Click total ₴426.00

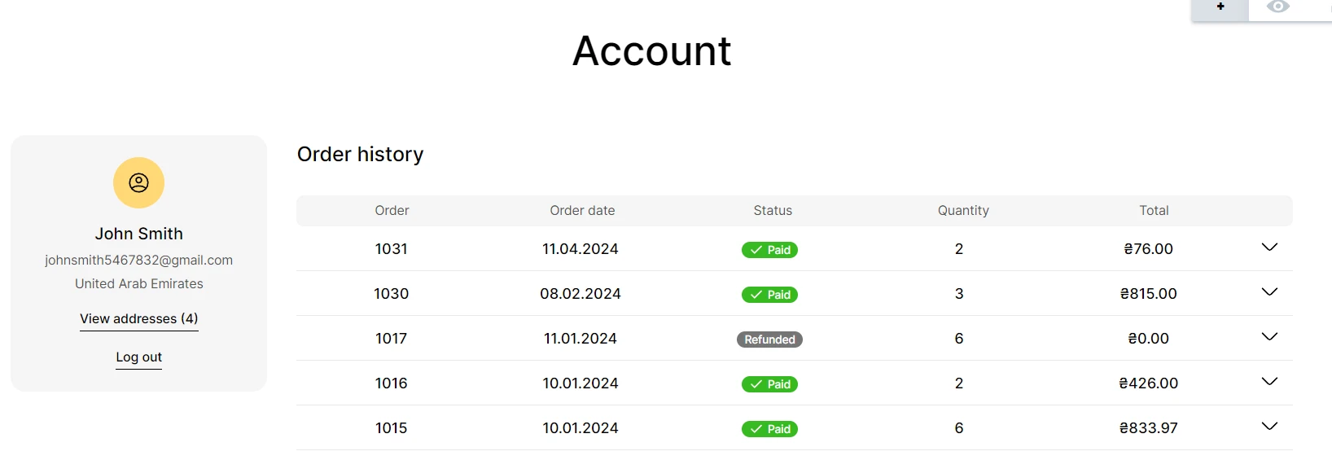[1149, 383]
